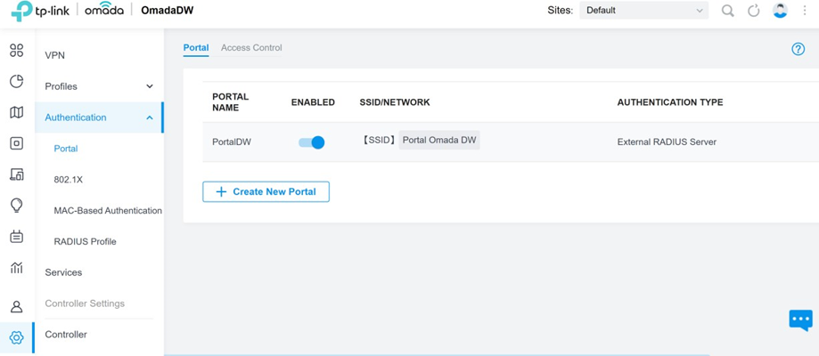Open the Sites Default dropdown
This screenshot has width=819, height=356.
644,11
